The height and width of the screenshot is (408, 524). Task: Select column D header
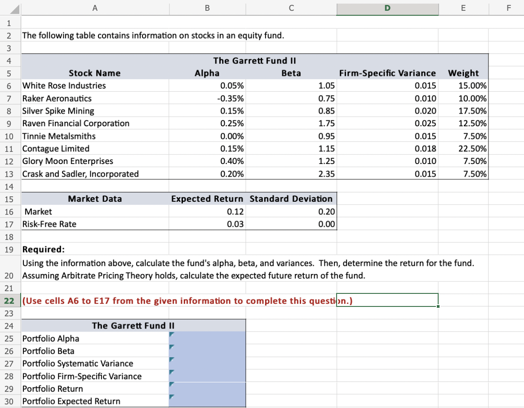click(387, 9)
